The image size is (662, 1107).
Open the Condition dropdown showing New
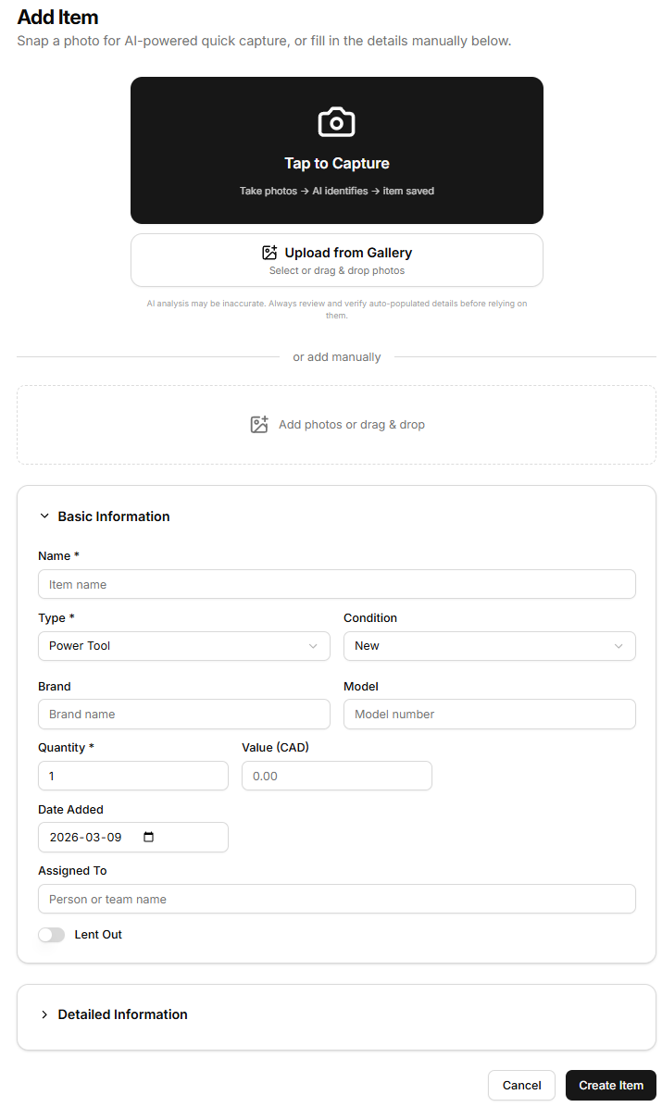pyautogui.click(x=489, y=646)
